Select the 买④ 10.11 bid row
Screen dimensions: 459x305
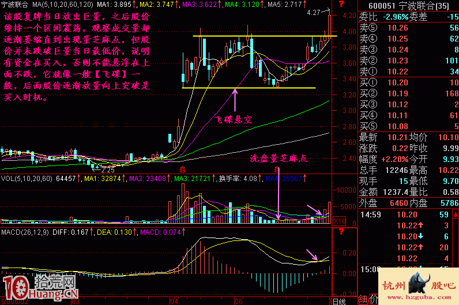(409, 115)
